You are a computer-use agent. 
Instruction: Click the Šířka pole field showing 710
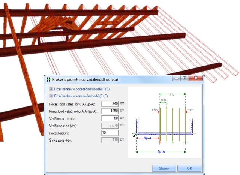[x=110, y=140]
